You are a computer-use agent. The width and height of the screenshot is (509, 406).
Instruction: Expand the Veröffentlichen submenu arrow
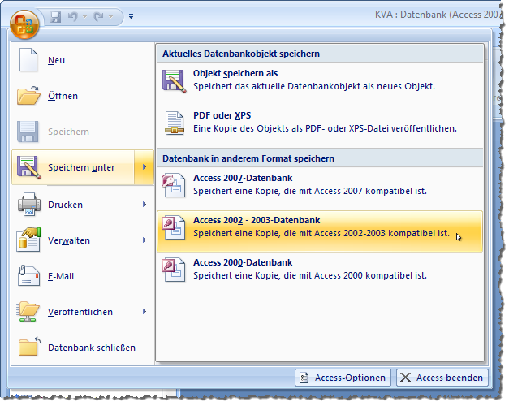[x=145, y=312]
